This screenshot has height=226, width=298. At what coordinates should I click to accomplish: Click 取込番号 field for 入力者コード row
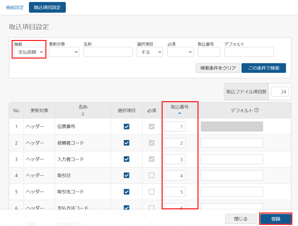pyautogui.click(x=174, y=159)
